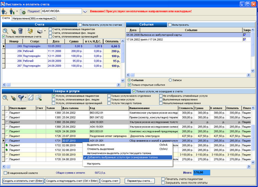
Task: Click the trash bin icon in Счета toolbar
Action: point(20,31)
